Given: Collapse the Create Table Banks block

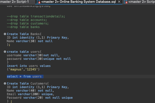Looking at the screenshot, I should tap(5, 34).
